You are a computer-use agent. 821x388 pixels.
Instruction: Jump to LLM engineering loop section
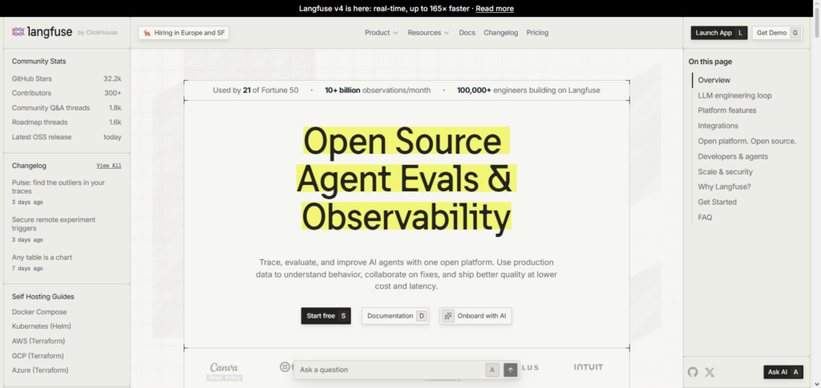[x=734, y=95]
